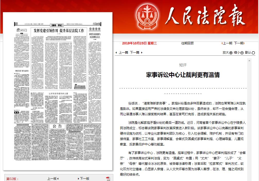Image resolution: width=259 pixels, height=181 pixels.
Task: Click the left arrow after 上一版
Action: (58, 179)
